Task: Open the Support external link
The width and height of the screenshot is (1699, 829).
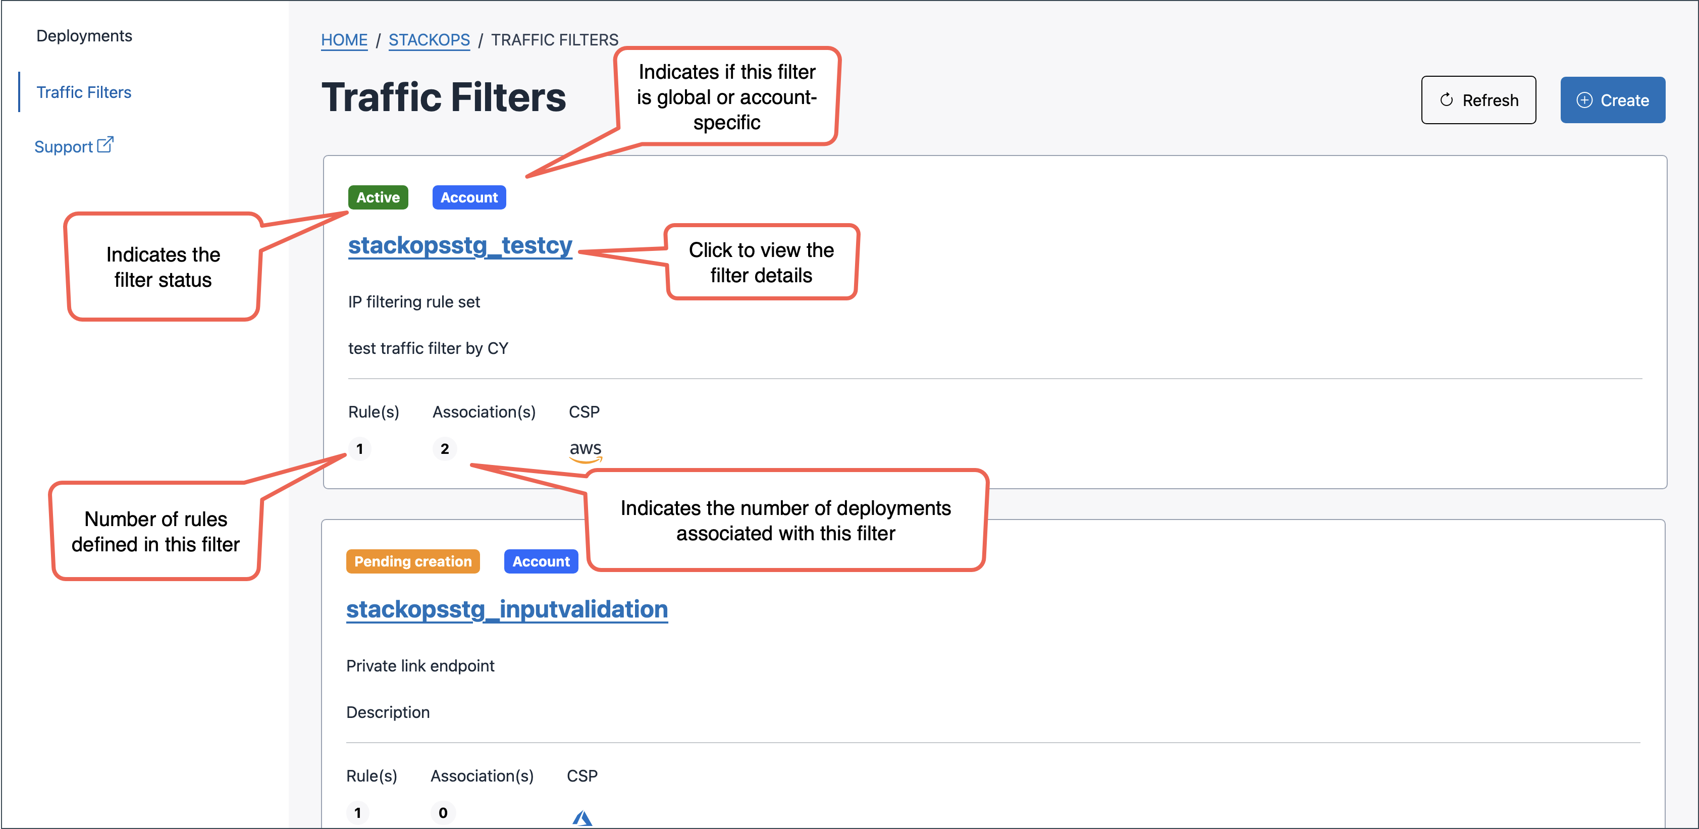Action: (74, 146)
